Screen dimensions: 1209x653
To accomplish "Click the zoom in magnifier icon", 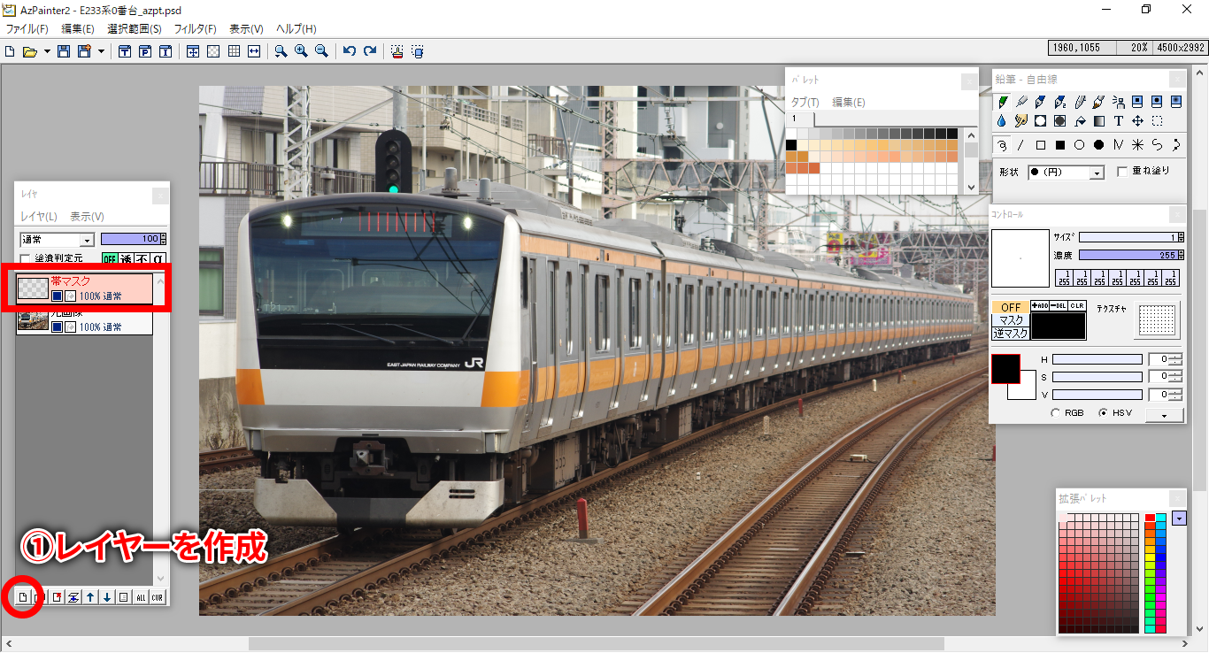I will tap(301, 52).
